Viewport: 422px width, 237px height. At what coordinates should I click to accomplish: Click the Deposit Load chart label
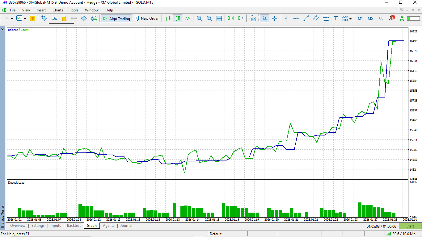(16, 183)
